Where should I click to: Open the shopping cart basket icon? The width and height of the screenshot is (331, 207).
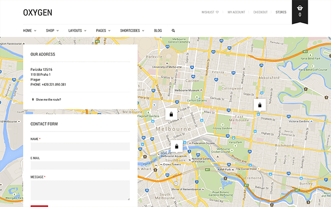pos(299,9)
